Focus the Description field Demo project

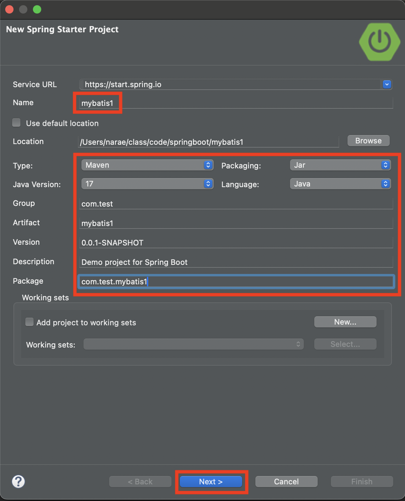click(236, 262)
